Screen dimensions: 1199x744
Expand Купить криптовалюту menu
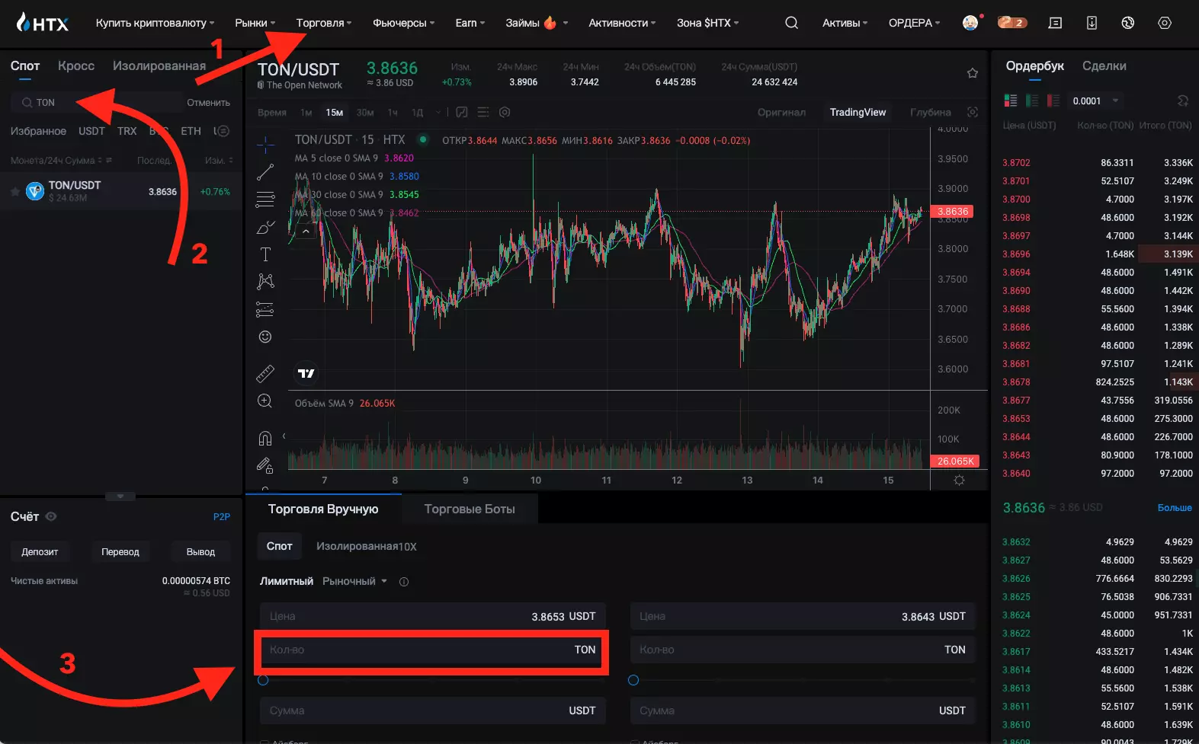coord(155,23)
